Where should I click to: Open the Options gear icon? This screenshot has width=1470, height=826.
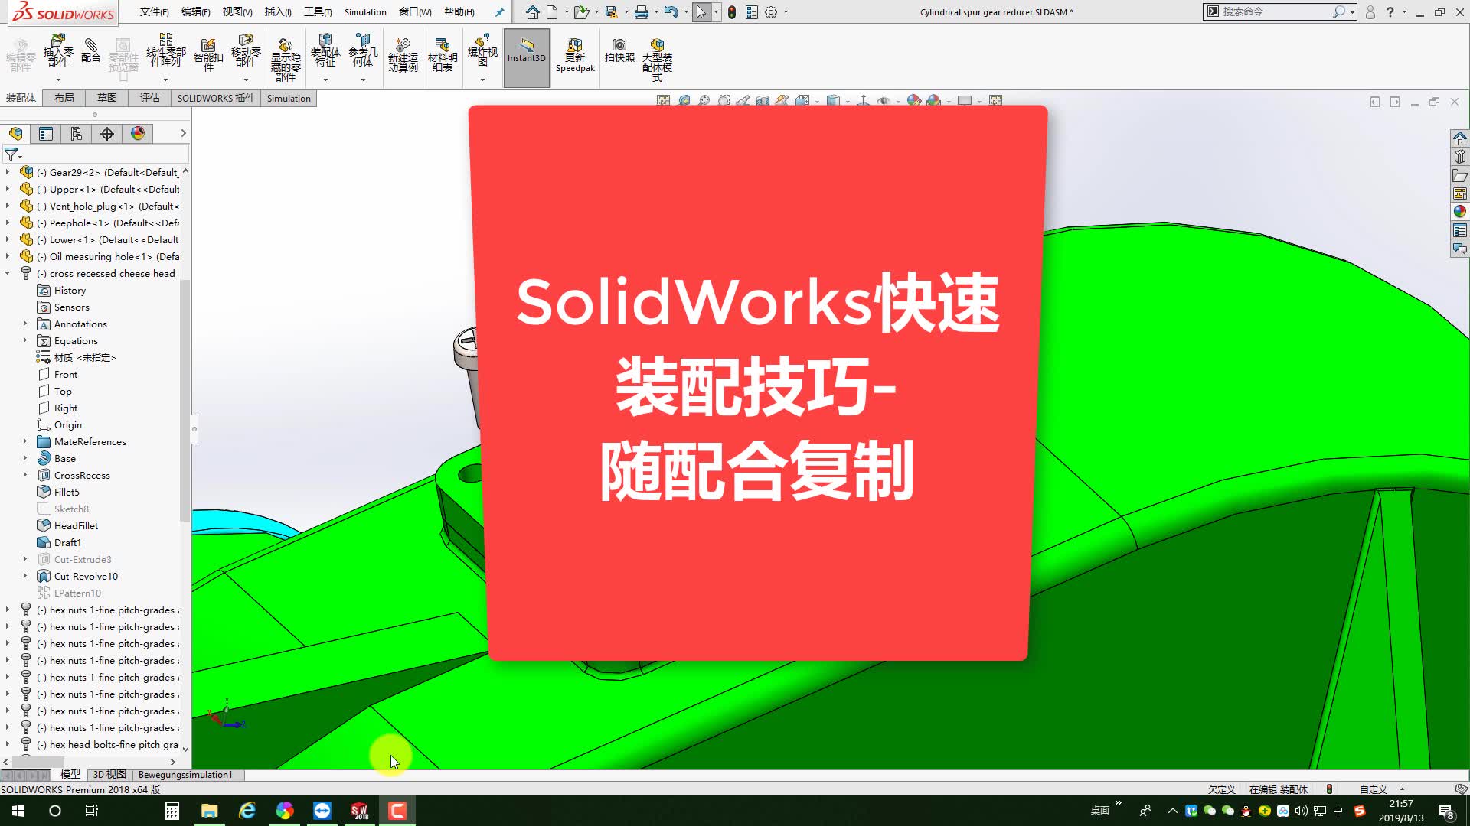pyautogui.click(x=771, y=12)
